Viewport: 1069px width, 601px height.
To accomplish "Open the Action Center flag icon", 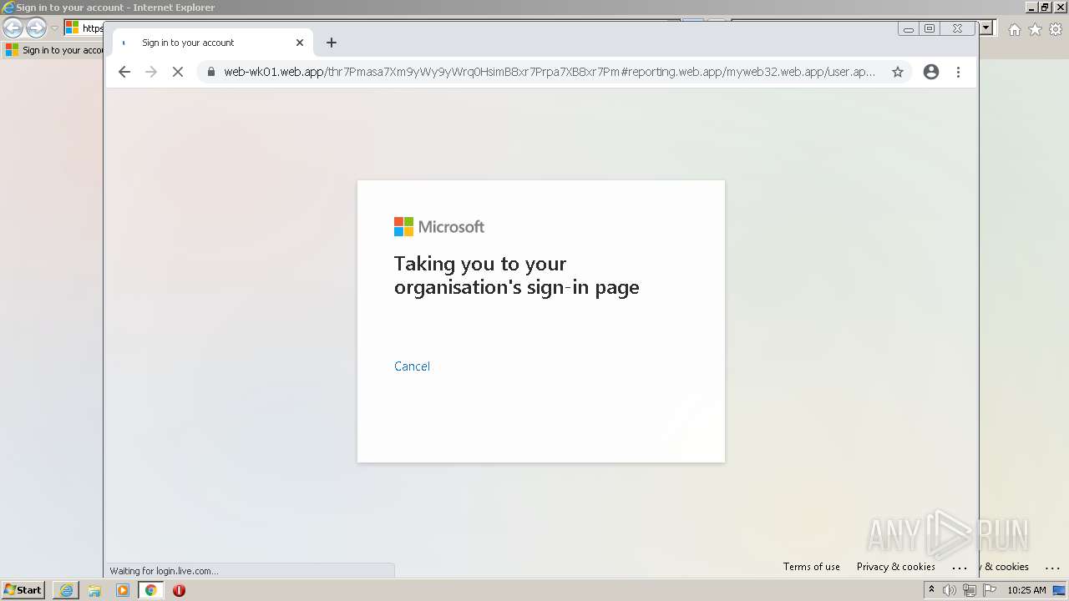I will point(988,590).
